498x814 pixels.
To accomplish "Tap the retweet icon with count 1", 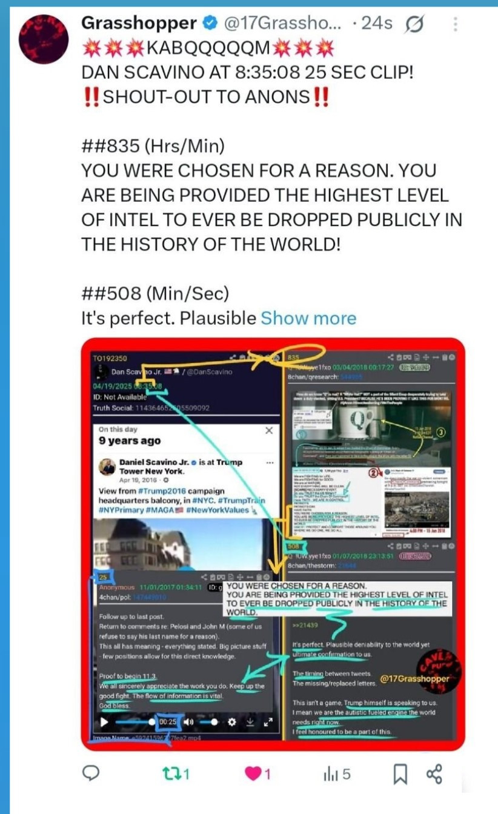I will tap(177, 773).
